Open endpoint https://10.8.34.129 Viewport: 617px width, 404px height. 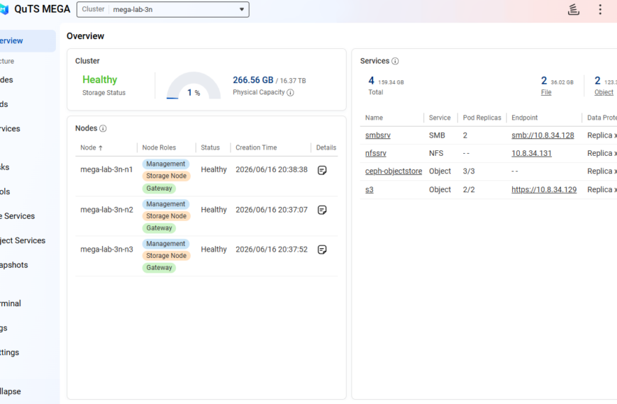(x=544, y=190)
